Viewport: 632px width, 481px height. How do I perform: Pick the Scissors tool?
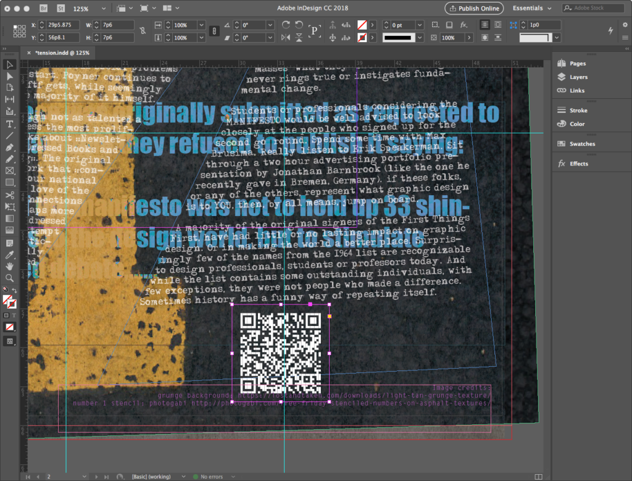pyautogui.click(x=10, y=195)
